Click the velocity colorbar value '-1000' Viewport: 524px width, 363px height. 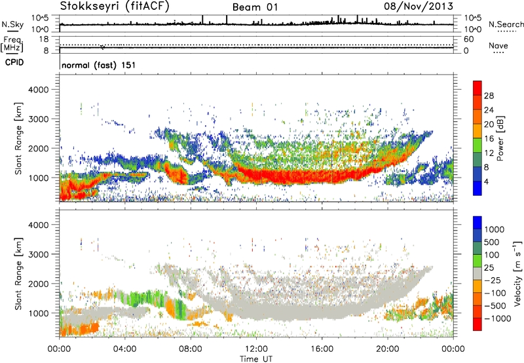[x=498, y=318]
